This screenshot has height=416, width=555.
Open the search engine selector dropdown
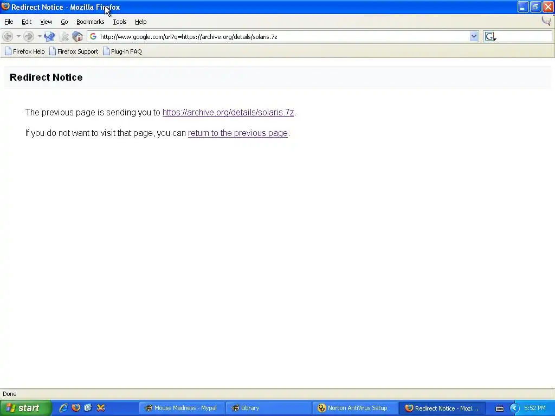tap(491, 36)
